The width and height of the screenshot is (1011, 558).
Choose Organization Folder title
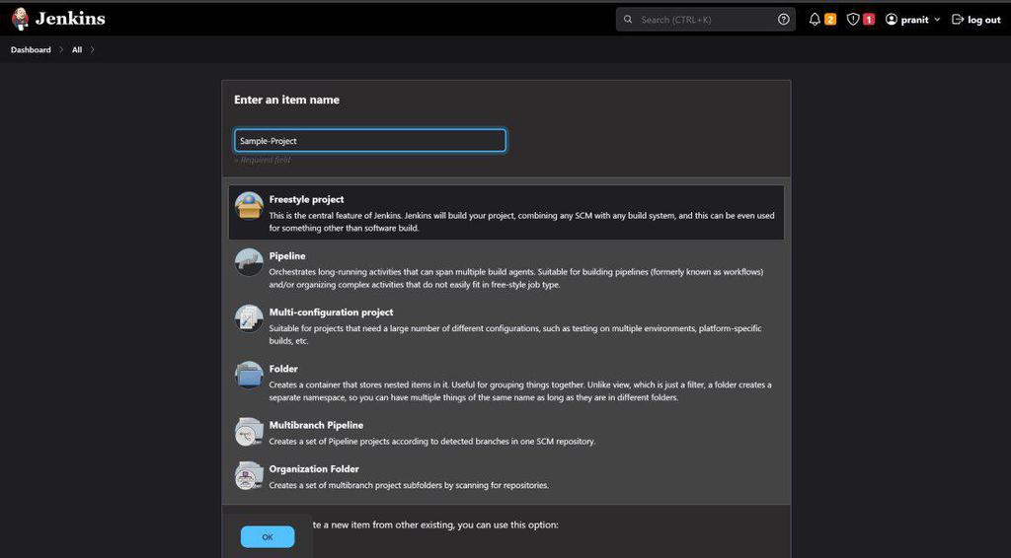314,469
